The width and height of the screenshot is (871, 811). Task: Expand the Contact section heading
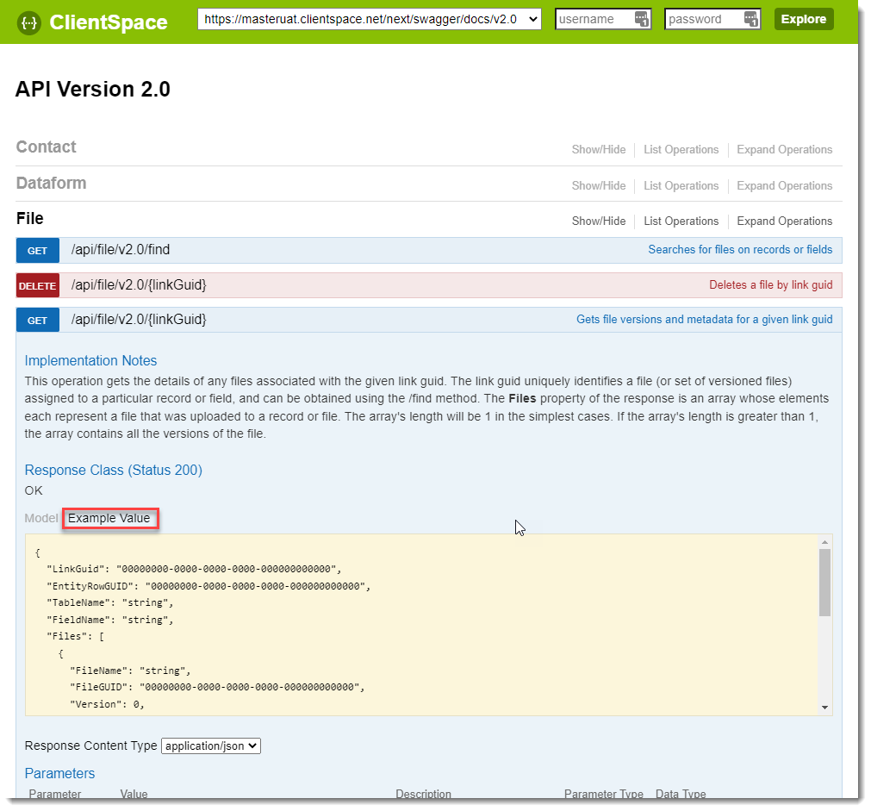click(46, 147)
